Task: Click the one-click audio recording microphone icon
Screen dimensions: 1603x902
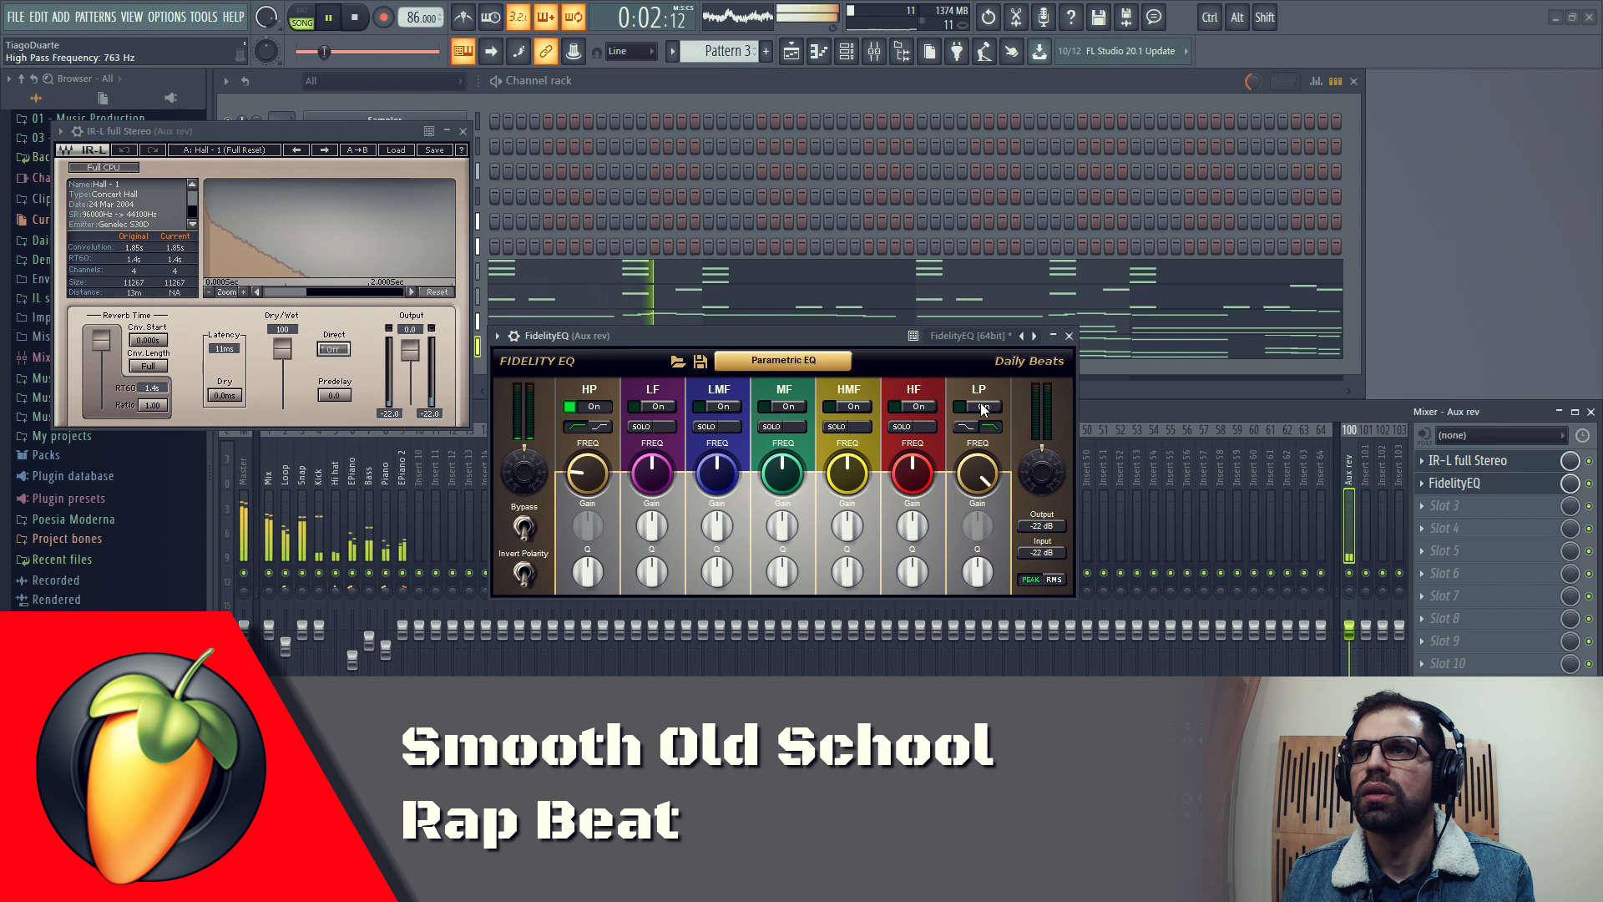Action: tap(1044, 17)
